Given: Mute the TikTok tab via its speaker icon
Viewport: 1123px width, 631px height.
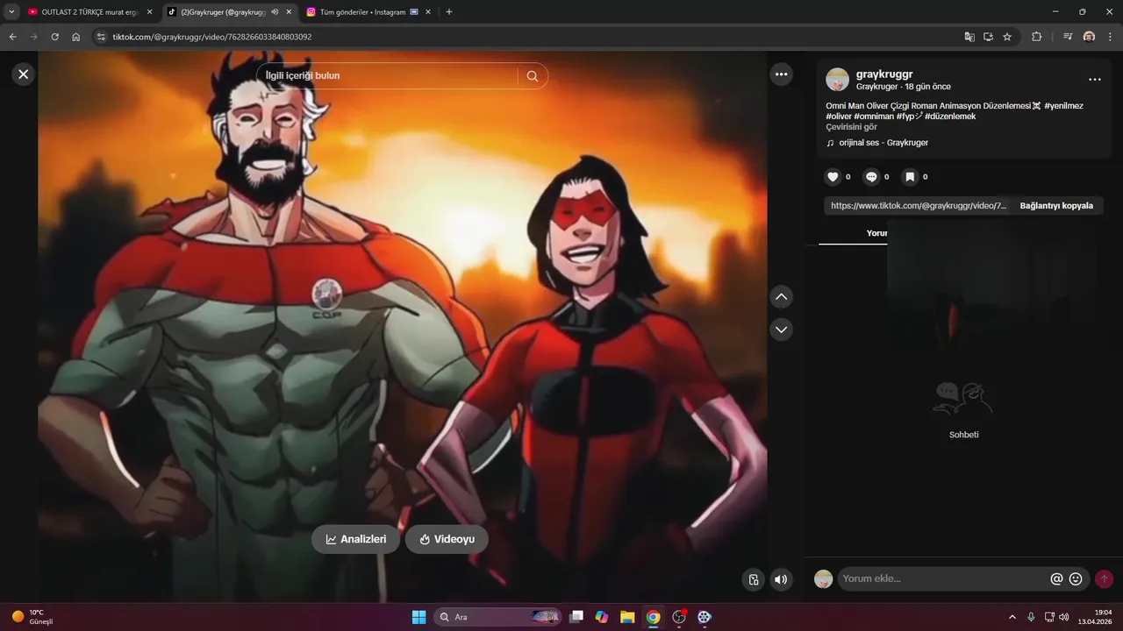Looking at the screenshot, I should click(x=275, y=12).
